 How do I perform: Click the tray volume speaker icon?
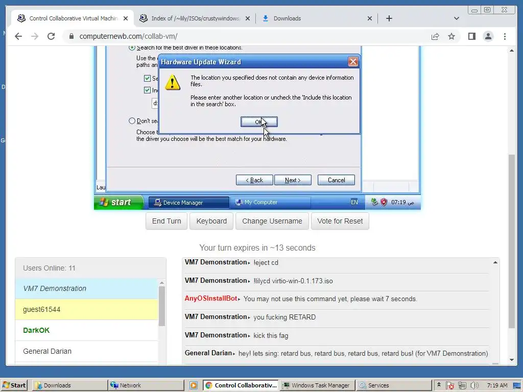474,385
